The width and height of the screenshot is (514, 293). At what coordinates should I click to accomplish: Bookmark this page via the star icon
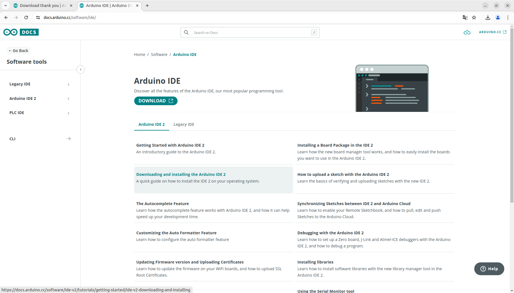coord(474,17)
